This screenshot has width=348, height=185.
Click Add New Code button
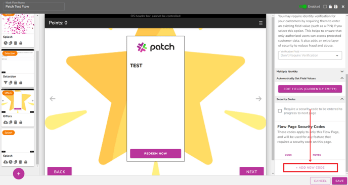coord(311,168)
